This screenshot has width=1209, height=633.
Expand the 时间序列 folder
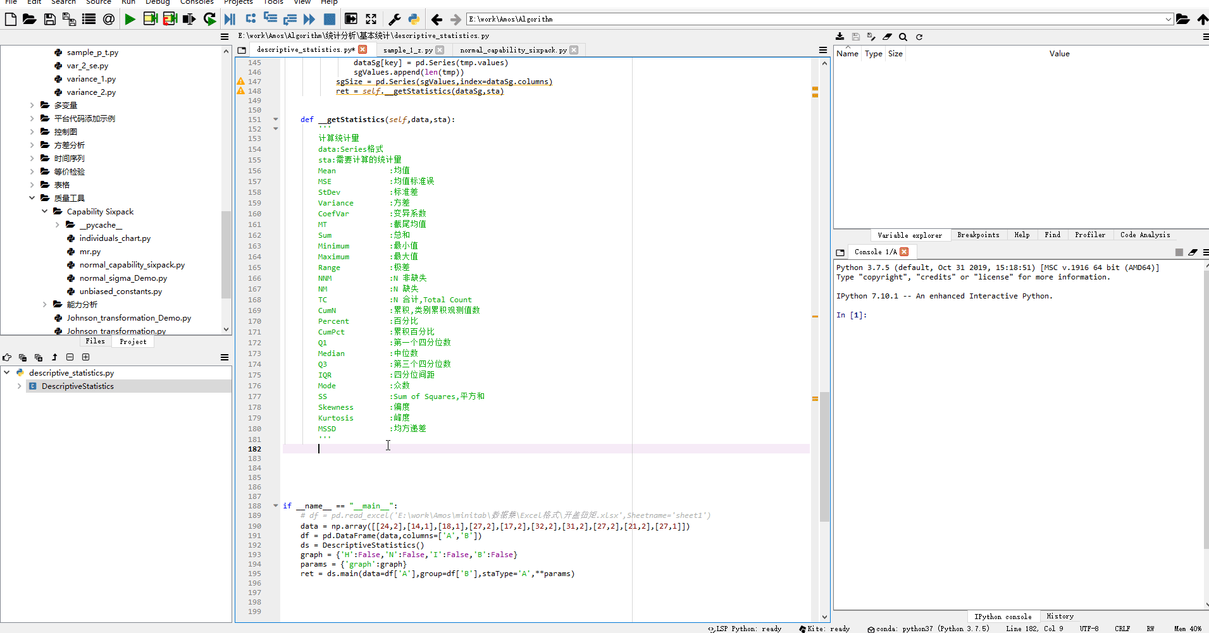point(32,159)
